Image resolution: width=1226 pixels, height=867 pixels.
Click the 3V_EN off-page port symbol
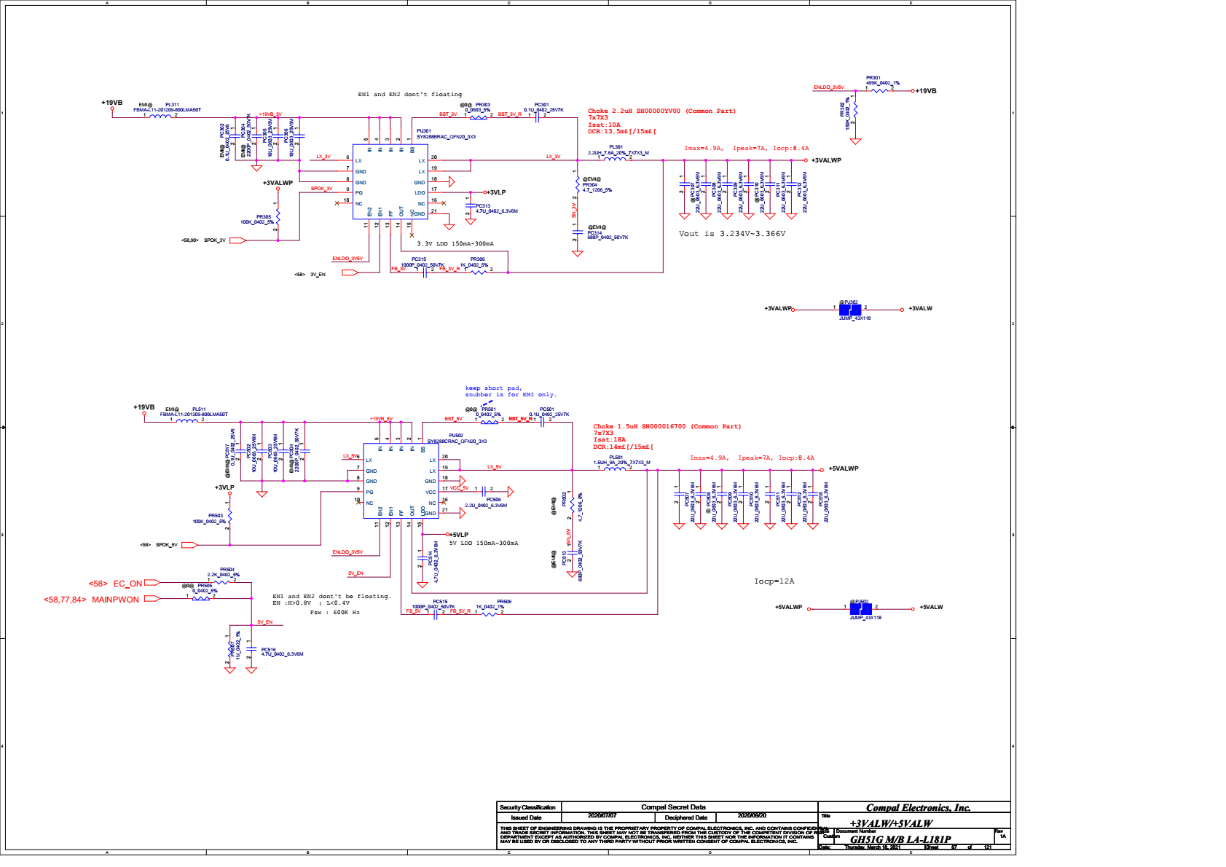click(x=350, y=272)
